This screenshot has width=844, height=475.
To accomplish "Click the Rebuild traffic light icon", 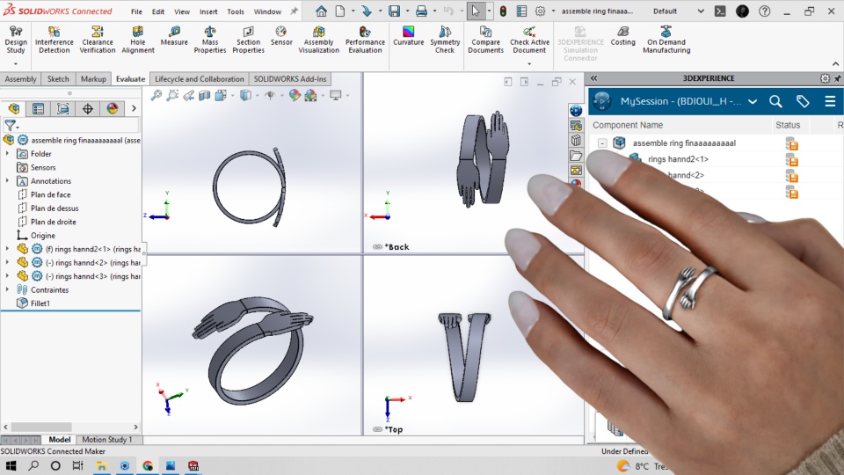I will pos(503,11).
